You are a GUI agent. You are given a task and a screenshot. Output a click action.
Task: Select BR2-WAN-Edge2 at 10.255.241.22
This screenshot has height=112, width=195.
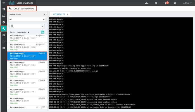click(27, 74)
